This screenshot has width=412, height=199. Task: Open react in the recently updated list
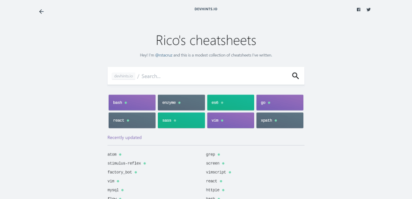coord(214,181)
